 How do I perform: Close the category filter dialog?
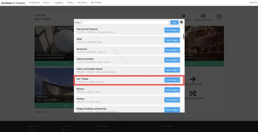(x=181, y=22)
